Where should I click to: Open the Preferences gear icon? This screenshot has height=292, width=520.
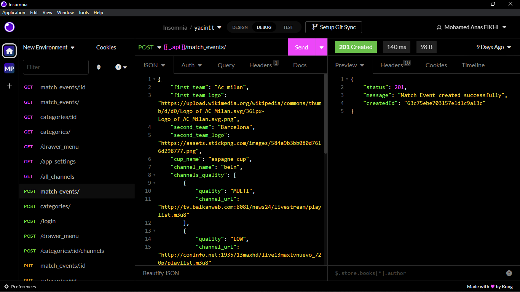6,287
